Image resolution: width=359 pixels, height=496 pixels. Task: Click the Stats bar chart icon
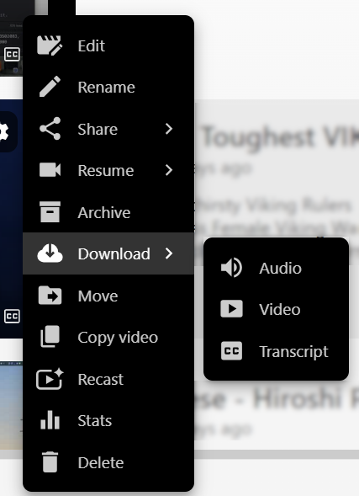click(50, 420)
